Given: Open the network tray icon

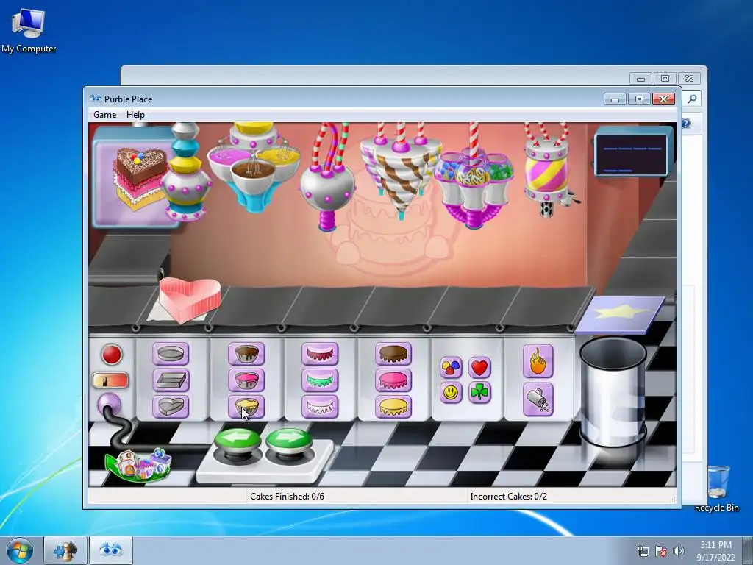Looking at the screenshot, I should pos(643,551).
